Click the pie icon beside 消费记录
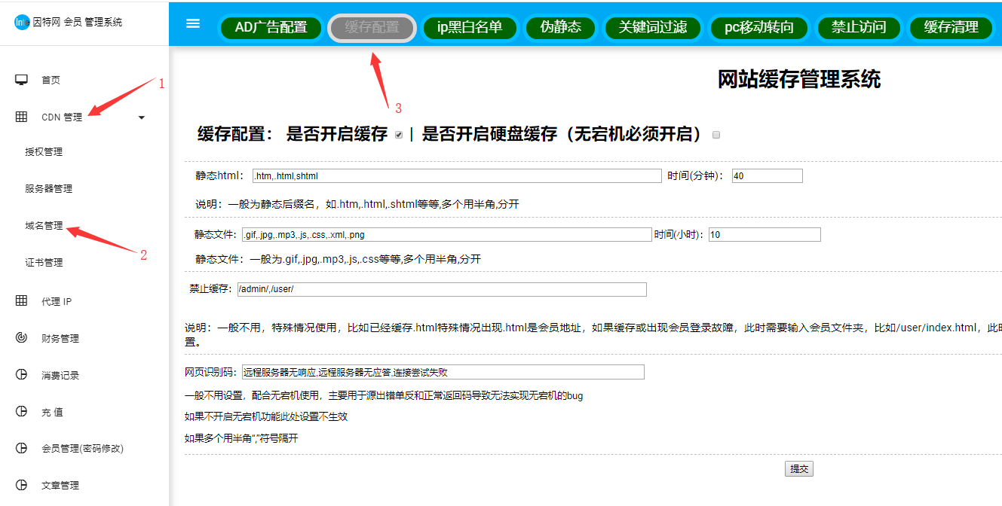The image size is (1002, 506). [x=22, y=375]
